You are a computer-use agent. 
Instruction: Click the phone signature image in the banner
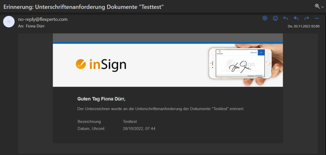(245, 65)
